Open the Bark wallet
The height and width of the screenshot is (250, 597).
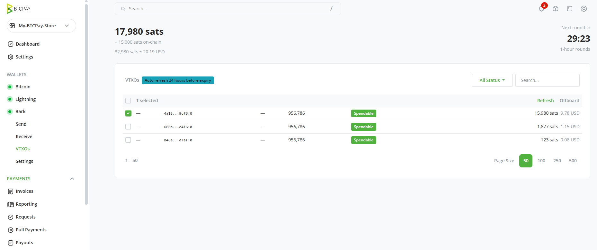pos(20,112)
